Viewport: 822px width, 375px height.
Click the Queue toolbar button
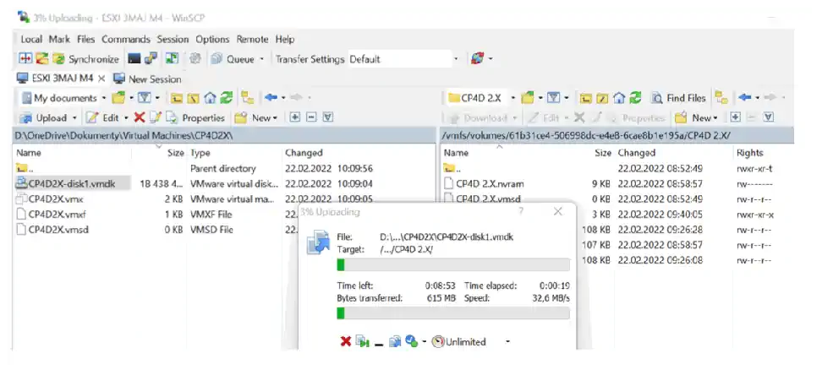point(233,59)
